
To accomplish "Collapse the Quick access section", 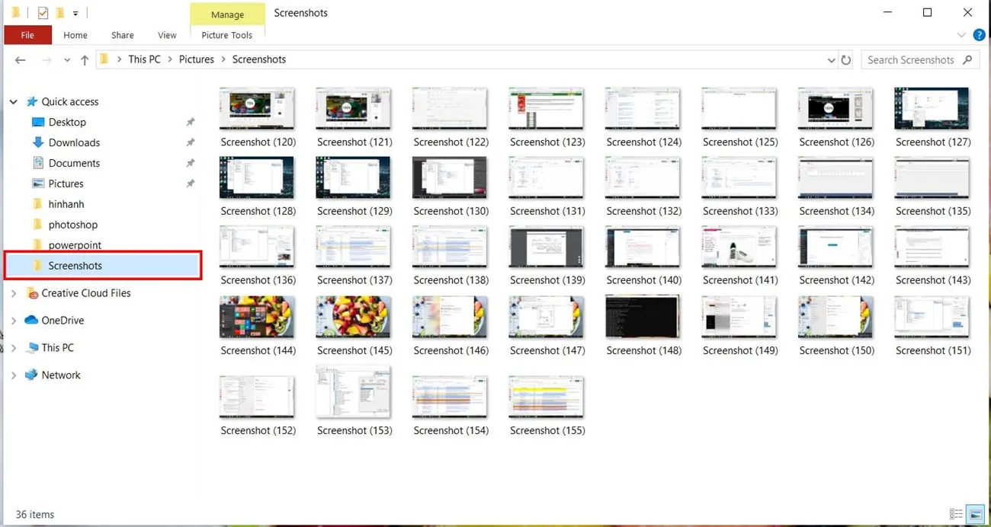I will (x=13, y=101).
